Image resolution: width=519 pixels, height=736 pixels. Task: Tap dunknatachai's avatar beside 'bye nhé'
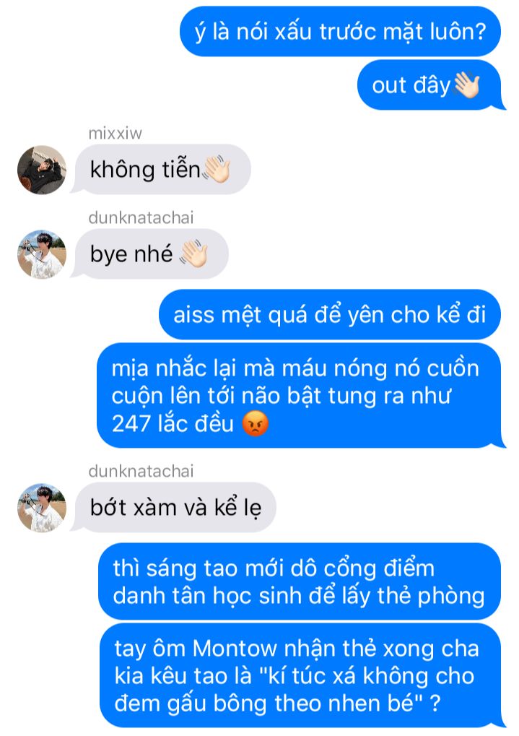coord(42,254)
